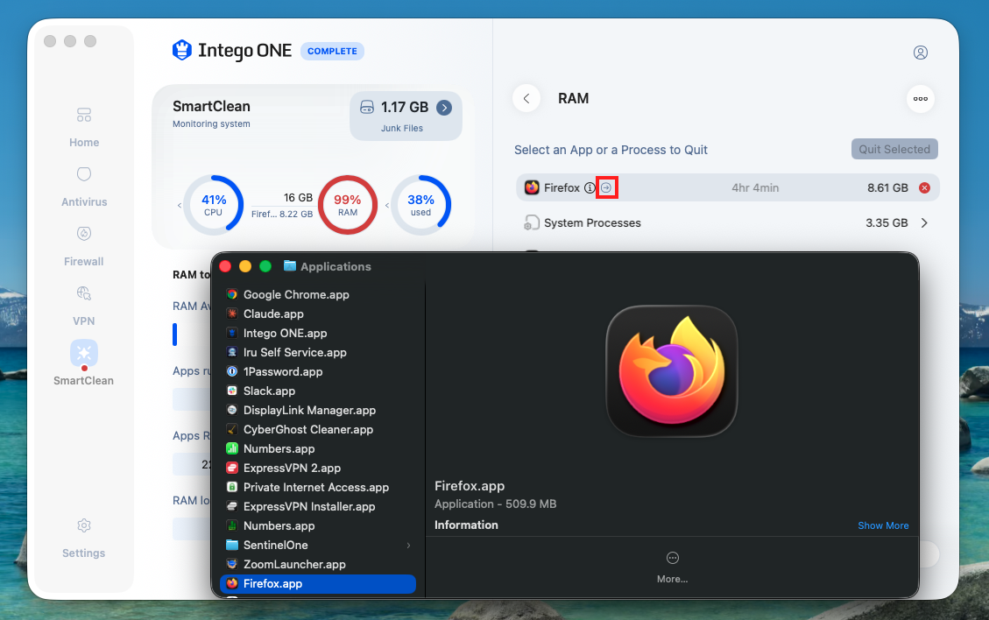This screenshot has width=989, height=620.
Task: Reveal Firefox with the arrow icon
Action: click(606, 188)
